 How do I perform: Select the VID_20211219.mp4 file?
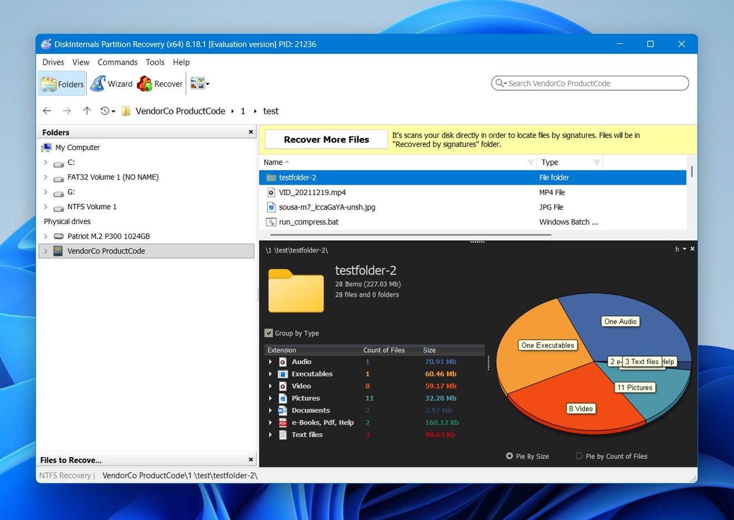(x=312, y=192)
